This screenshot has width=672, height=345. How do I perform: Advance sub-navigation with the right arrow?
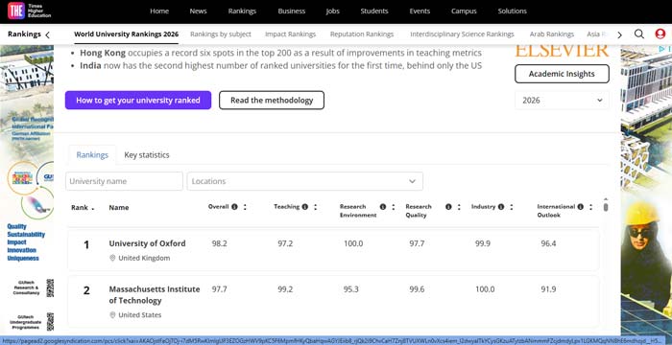619,35
